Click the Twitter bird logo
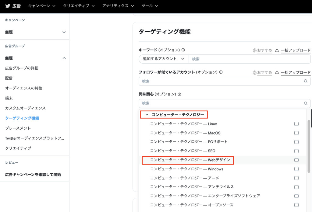This screenshot has width=312, height=212. pos(8,6)
